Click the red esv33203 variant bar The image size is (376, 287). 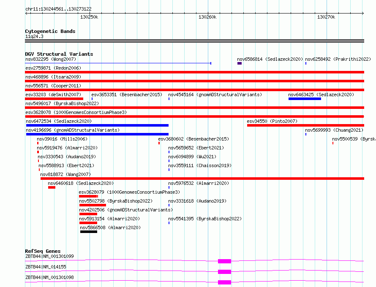point(54,99)
